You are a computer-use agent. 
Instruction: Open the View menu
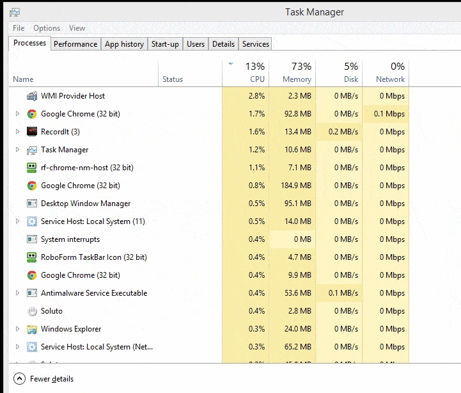tap(77, 28)
